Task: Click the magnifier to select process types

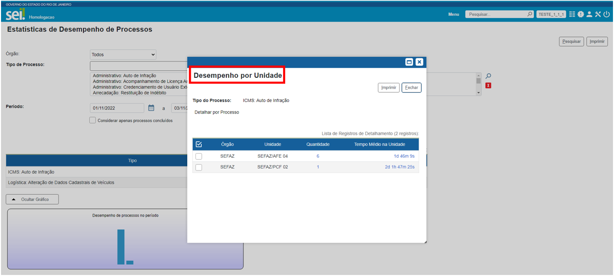Action: click(488, 76)
